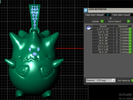Click quantity 5 in the .76 X 1.00 row

[x=117, y=35]
